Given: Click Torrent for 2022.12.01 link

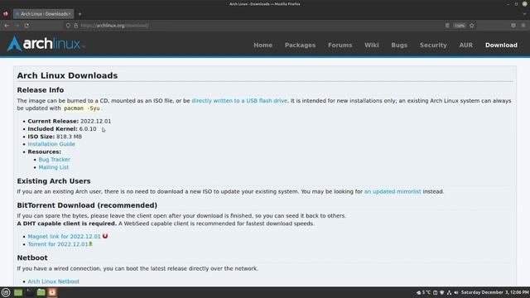Looking at the screenshot, I should (58, 244).
